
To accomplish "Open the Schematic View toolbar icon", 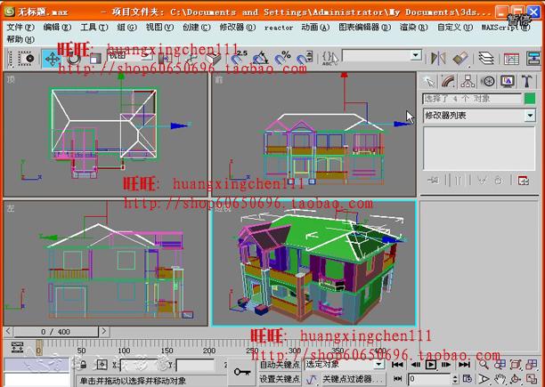I will [x=534, y=59].
